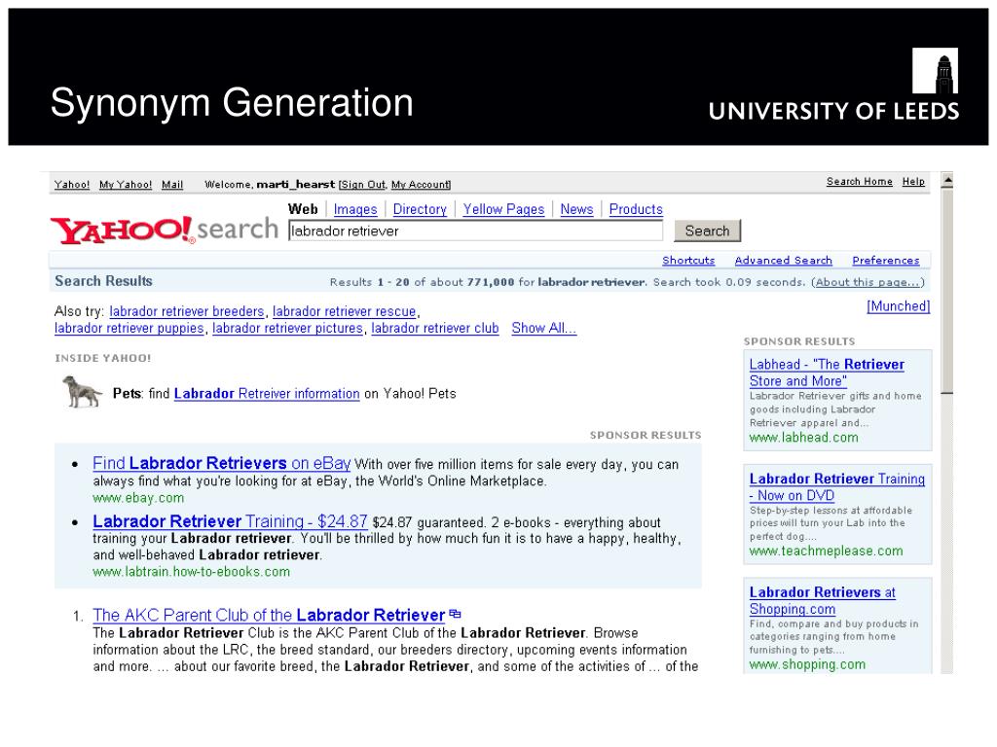Open the Help link
Image resolution: width=997 pixels, height=747 pixels.
pyautogui.click(x=913, y=182)
